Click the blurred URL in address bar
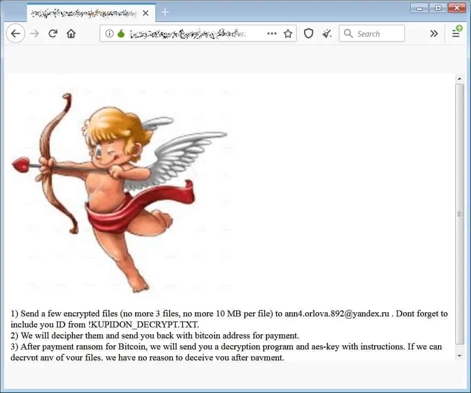This screenshot has width=471, height=393. click(188, 33)
